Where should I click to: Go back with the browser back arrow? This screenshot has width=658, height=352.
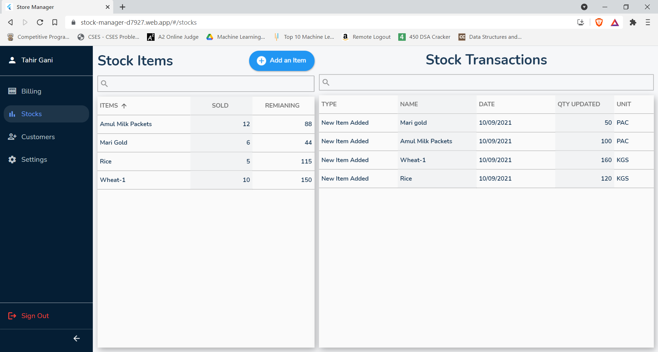[11, 22]
